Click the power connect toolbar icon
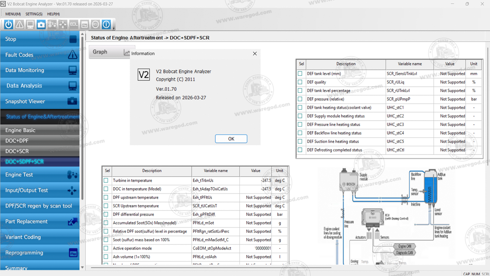 pos(8,24)
